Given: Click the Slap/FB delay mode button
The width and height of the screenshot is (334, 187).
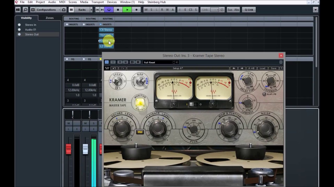Looking at the screenshot, I should click(x=264, y=94).
